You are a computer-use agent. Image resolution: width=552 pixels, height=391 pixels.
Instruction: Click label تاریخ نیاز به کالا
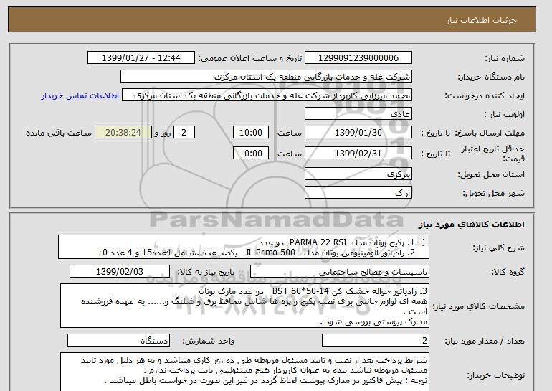[x=205, y=272]
